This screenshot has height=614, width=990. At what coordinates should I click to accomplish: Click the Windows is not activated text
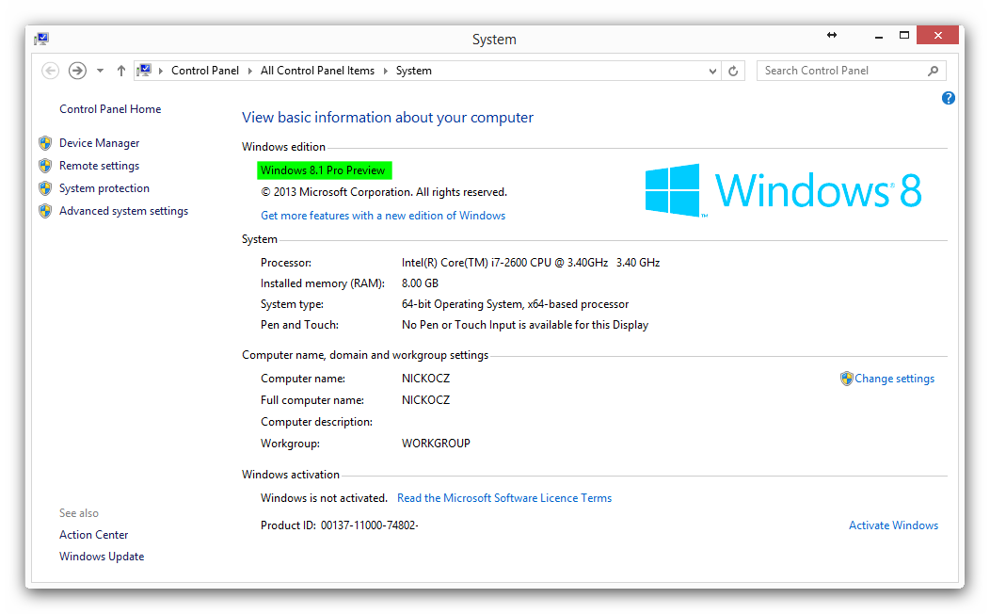[x=324, y=498]
